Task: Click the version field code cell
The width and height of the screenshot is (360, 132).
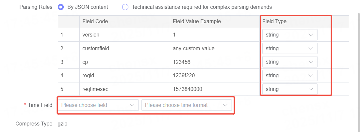Action: click(91, 35)
